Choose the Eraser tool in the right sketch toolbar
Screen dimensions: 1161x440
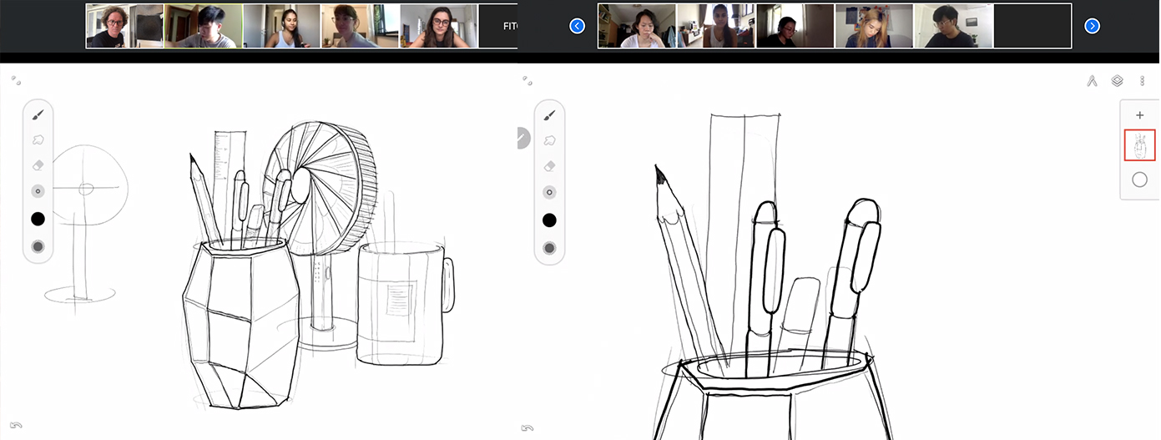[x=549, y=166]
